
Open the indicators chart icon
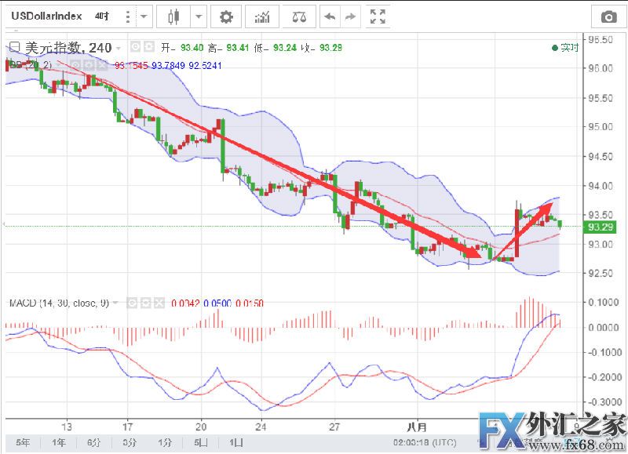(x=264, y=16)
